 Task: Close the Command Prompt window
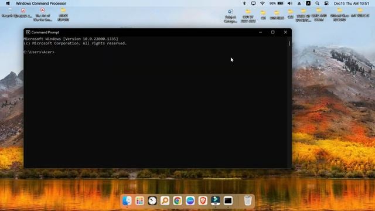pos(285,32)
